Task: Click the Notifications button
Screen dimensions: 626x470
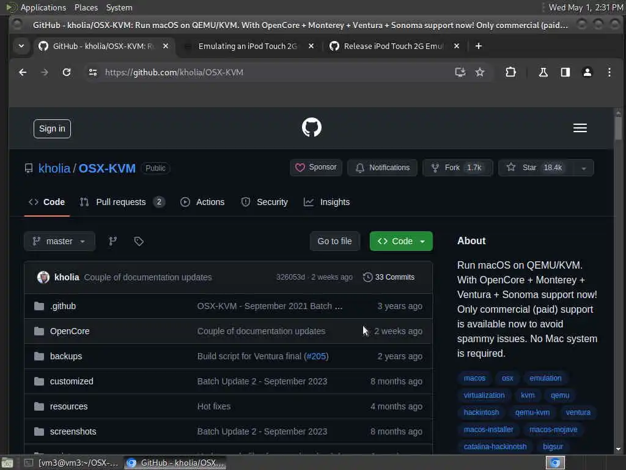Action: click(x=382, y=168)
